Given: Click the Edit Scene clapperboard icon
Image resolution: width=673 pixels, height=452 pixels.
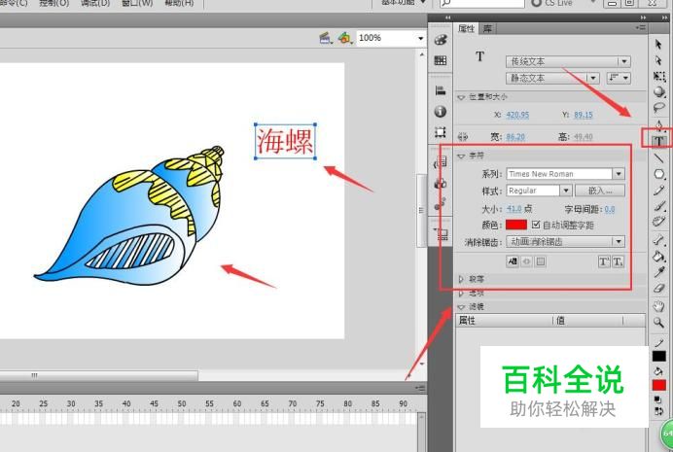Looking at the screenshot, I should [x=326, y=38].
